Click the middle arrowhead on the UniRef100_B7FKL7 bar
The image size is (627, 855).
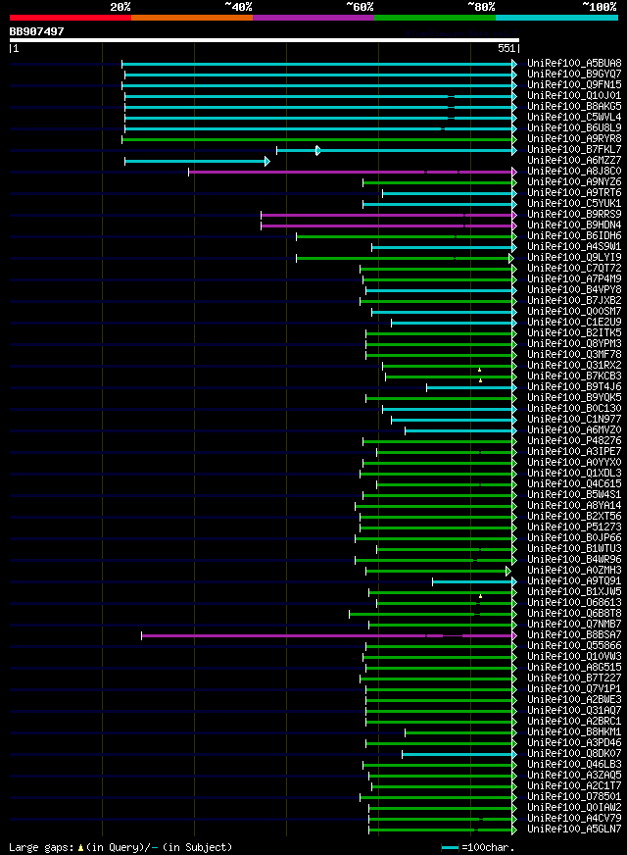click(x=318, y=150)
